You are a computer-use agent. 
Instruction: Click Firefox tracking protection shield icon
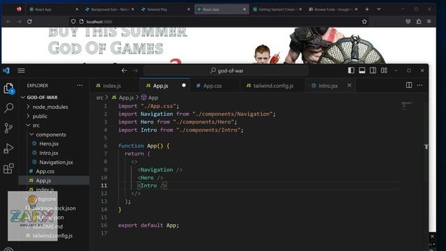coord(73,22)
